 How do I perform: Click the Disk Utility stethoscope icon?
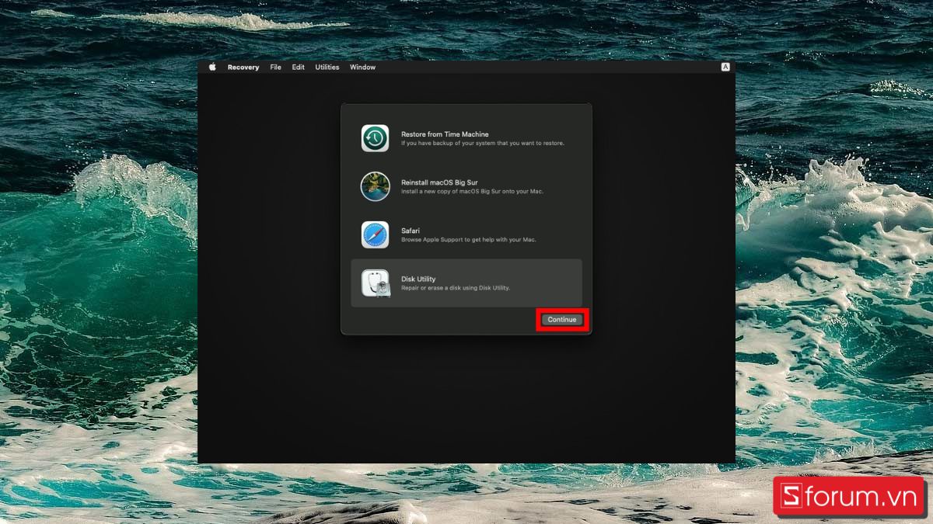click(x=375, y=283)
